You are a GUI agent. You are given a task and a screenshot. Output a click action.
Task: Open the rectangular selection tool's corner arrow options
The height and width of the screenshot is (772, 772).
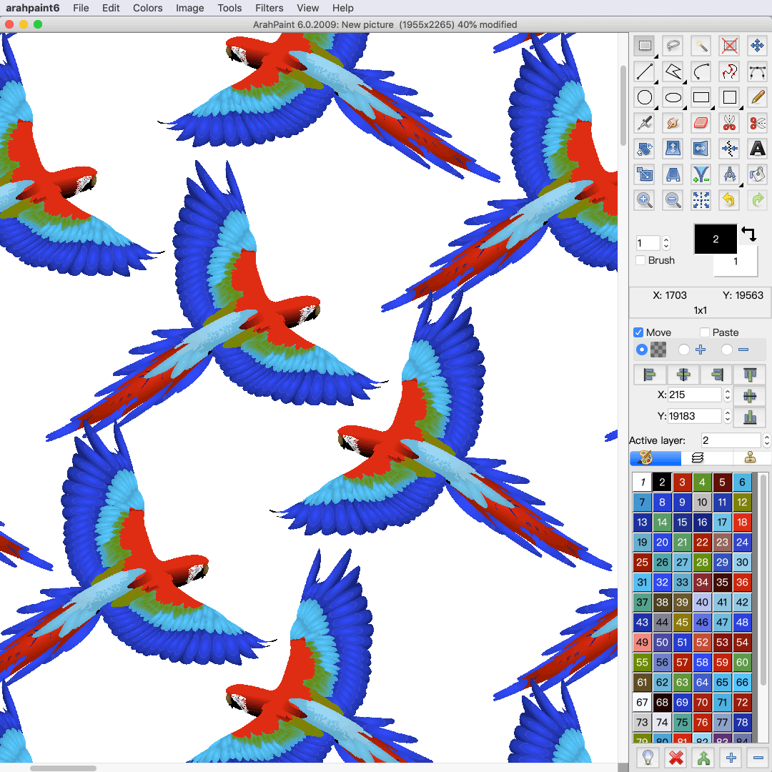click(655, 56)
